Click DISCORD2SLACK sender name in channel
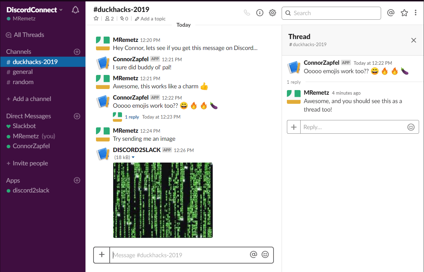This screenshot has height=272, width=424. tap(137, 150)
